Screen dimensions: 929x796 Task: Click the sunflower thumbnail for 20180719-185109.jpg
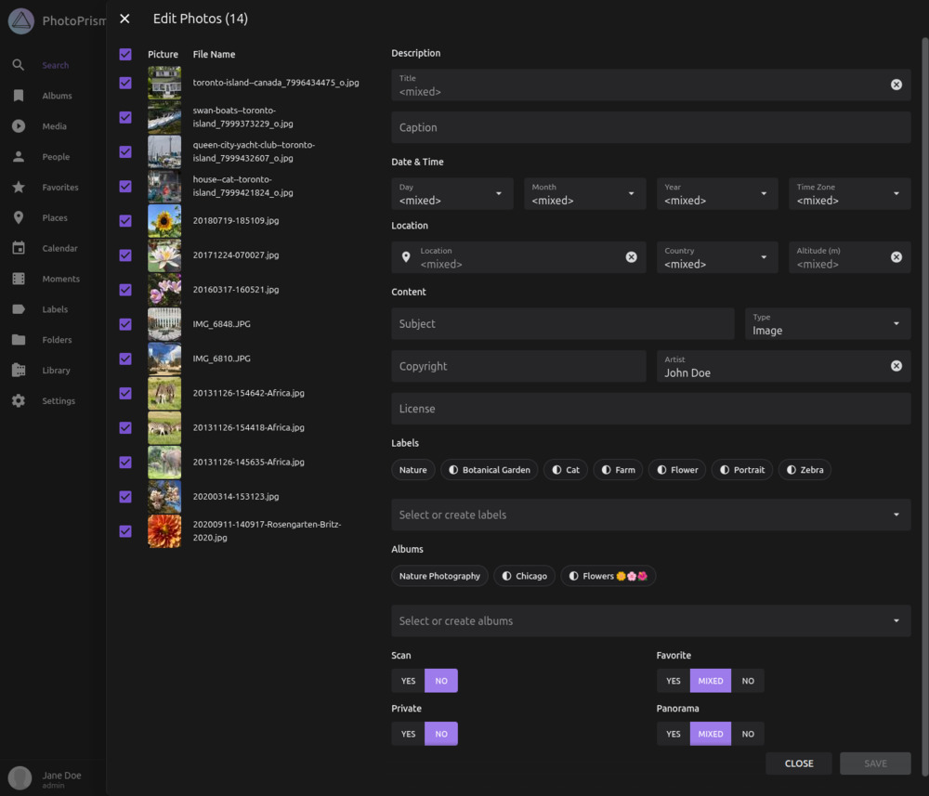click(164, 220)
